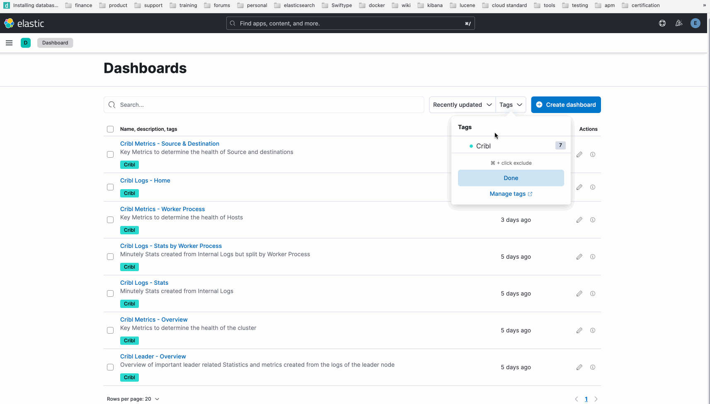Click the teal color dot beside Cribl tag
The height and width of the screenshot is (404, 710).
point(471,146)
